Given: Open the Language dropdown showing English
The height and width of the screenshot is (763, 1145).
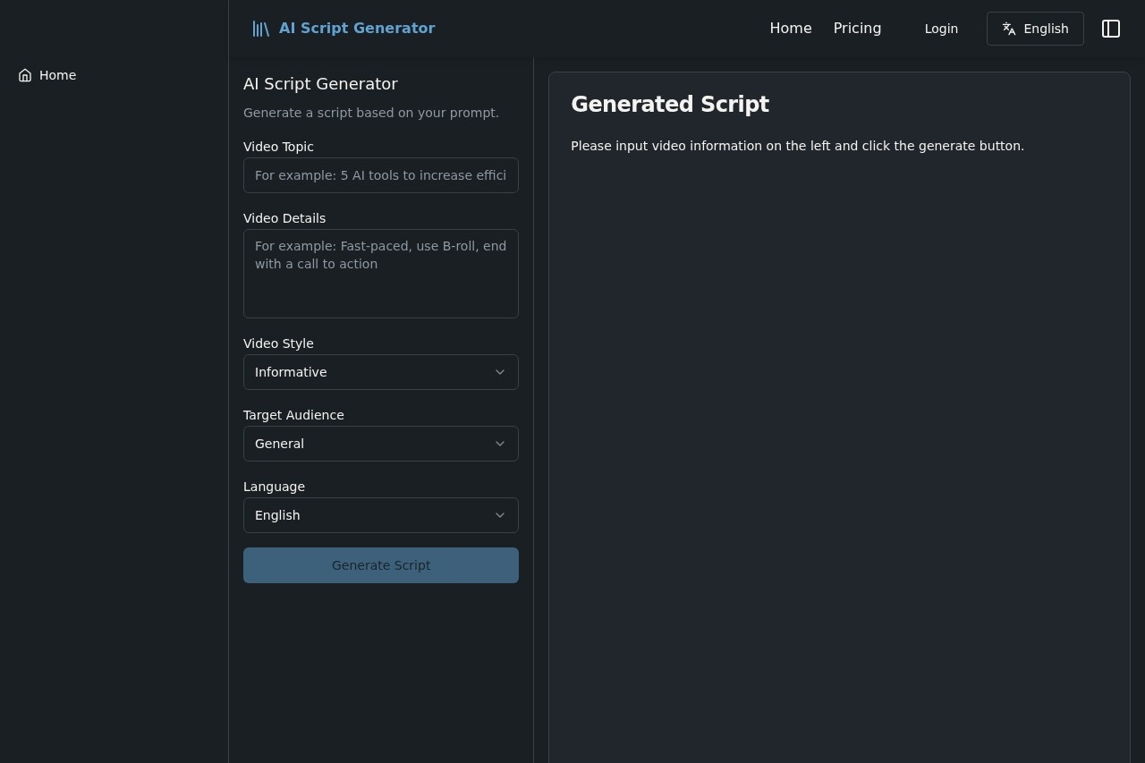Looking at the screenshot, I should pyautogui.click(x=381, y=515).
